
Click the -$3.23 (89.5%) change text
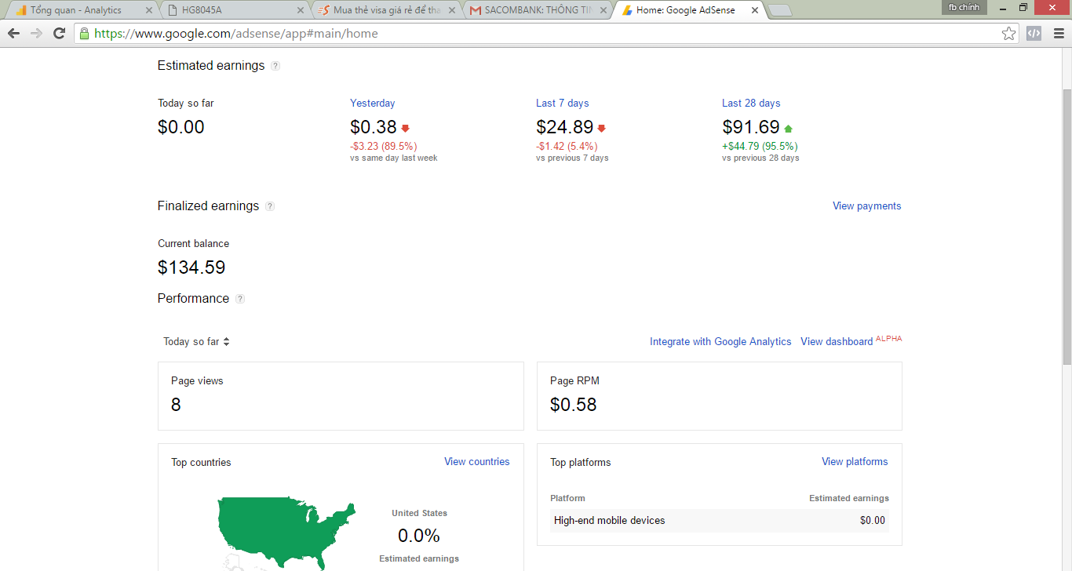pyautogui.click(x=384, y=147)
